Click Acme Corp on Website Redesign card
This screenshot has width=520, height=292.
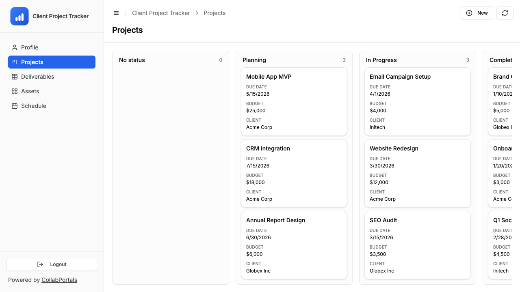383,199
